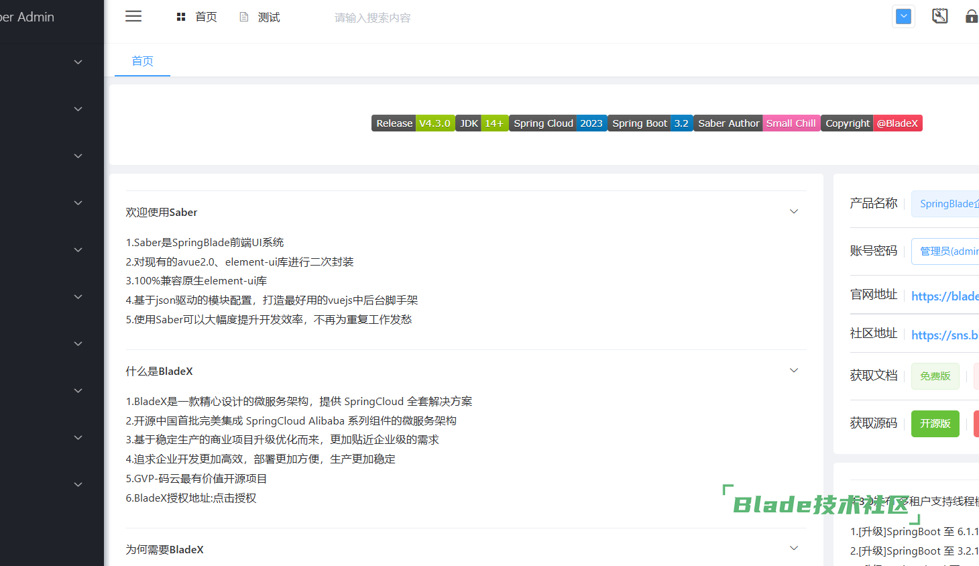Image resolution: width=979 pixels, height=566 pixels.
Task: Open the notebook wrench debug icon
Action: pyautogui.click(x=940, y=16)
